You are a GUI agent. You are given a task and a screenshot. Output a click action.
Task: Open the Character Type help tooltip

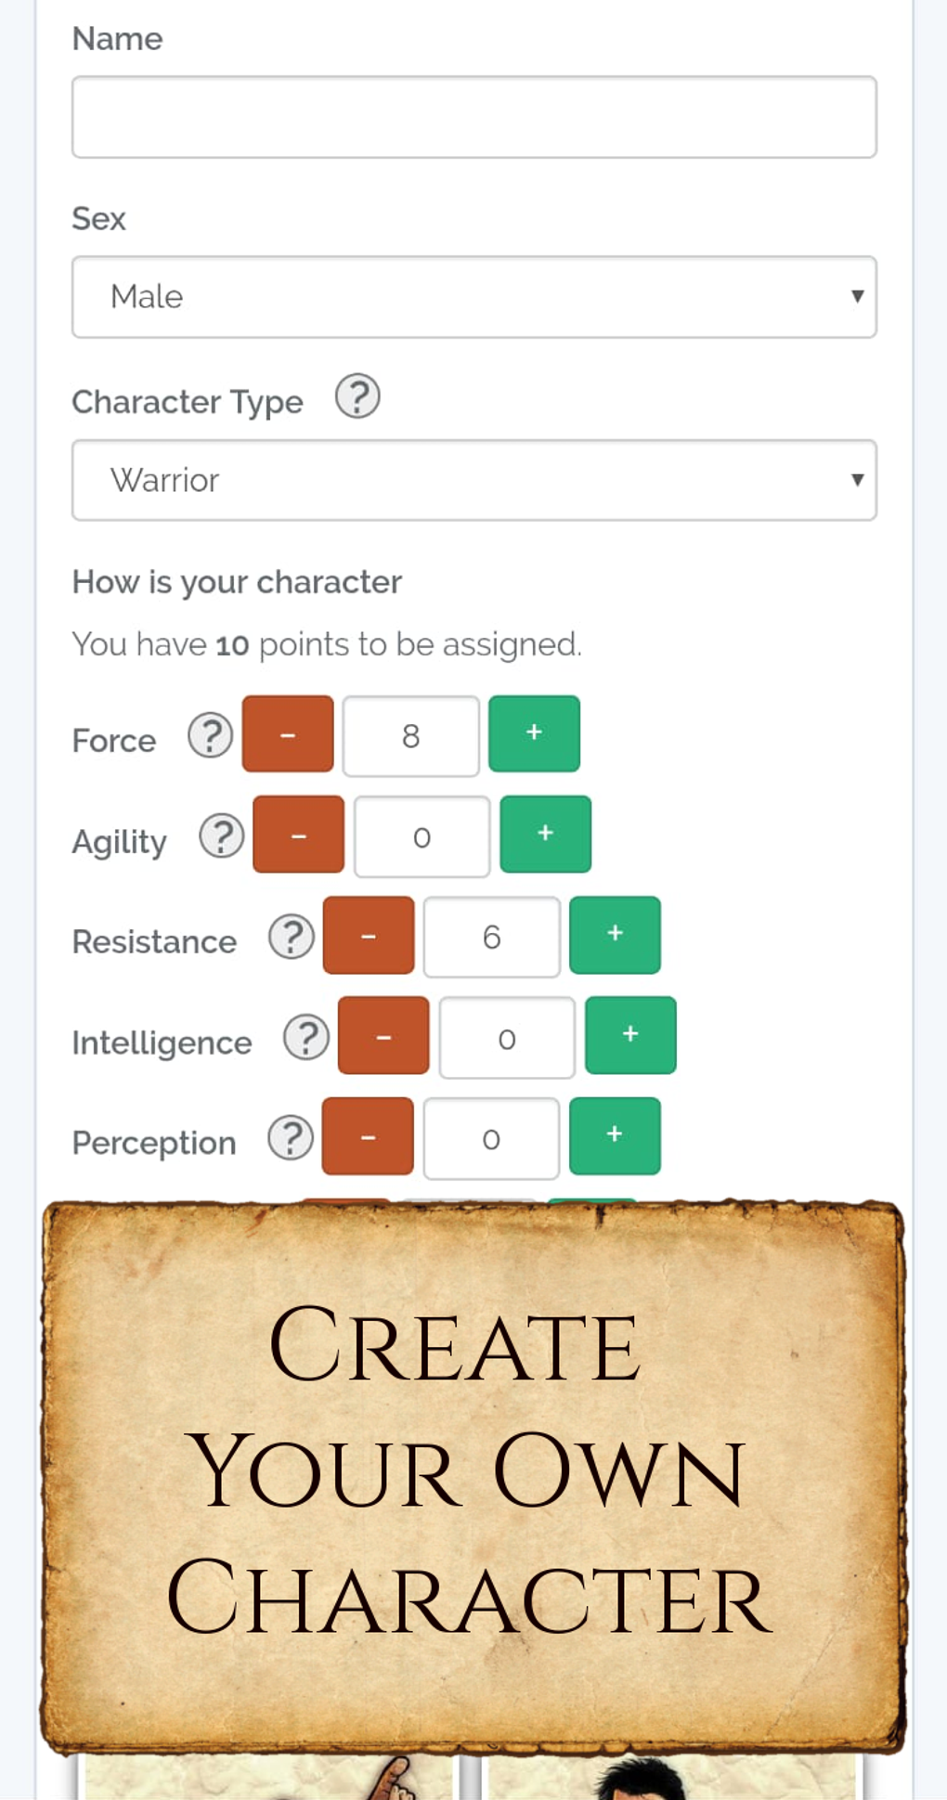[357, 396]
